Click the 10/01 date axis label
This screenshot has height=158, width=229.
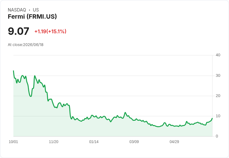pyautogui.click(x=13, y=142)
